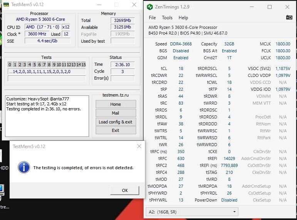Click the Cycle count field showing 3
Image resolution: width=297 pixels, height=220 pixels.
tap(122, 72)
